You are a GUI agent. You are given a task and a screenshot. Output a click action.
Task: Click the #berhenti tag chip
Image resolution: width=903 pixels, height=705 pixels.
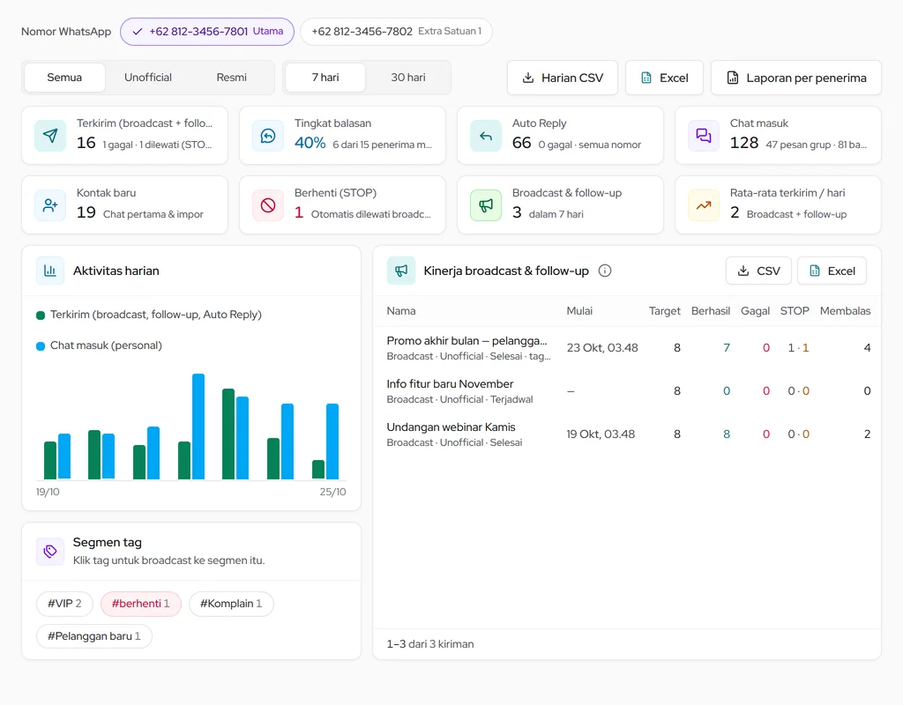[x=141, y=604]
